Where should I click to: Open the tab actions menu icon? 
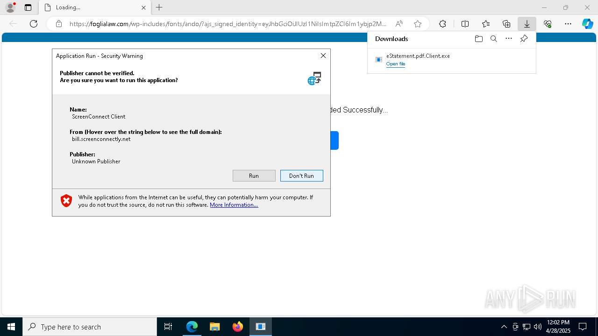tap(28, 7)
